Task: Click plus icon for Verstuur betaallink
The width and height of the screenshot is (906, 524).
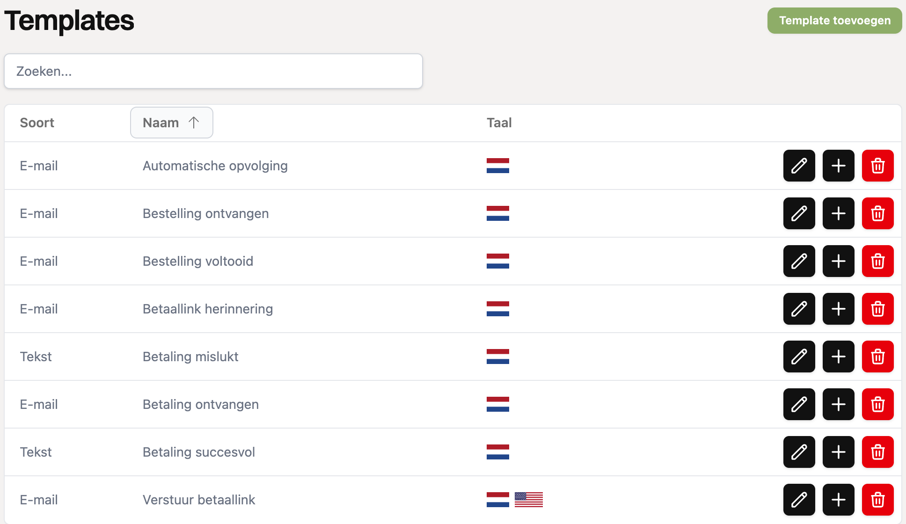Action: pyautogui.click(x=839, y=500)
